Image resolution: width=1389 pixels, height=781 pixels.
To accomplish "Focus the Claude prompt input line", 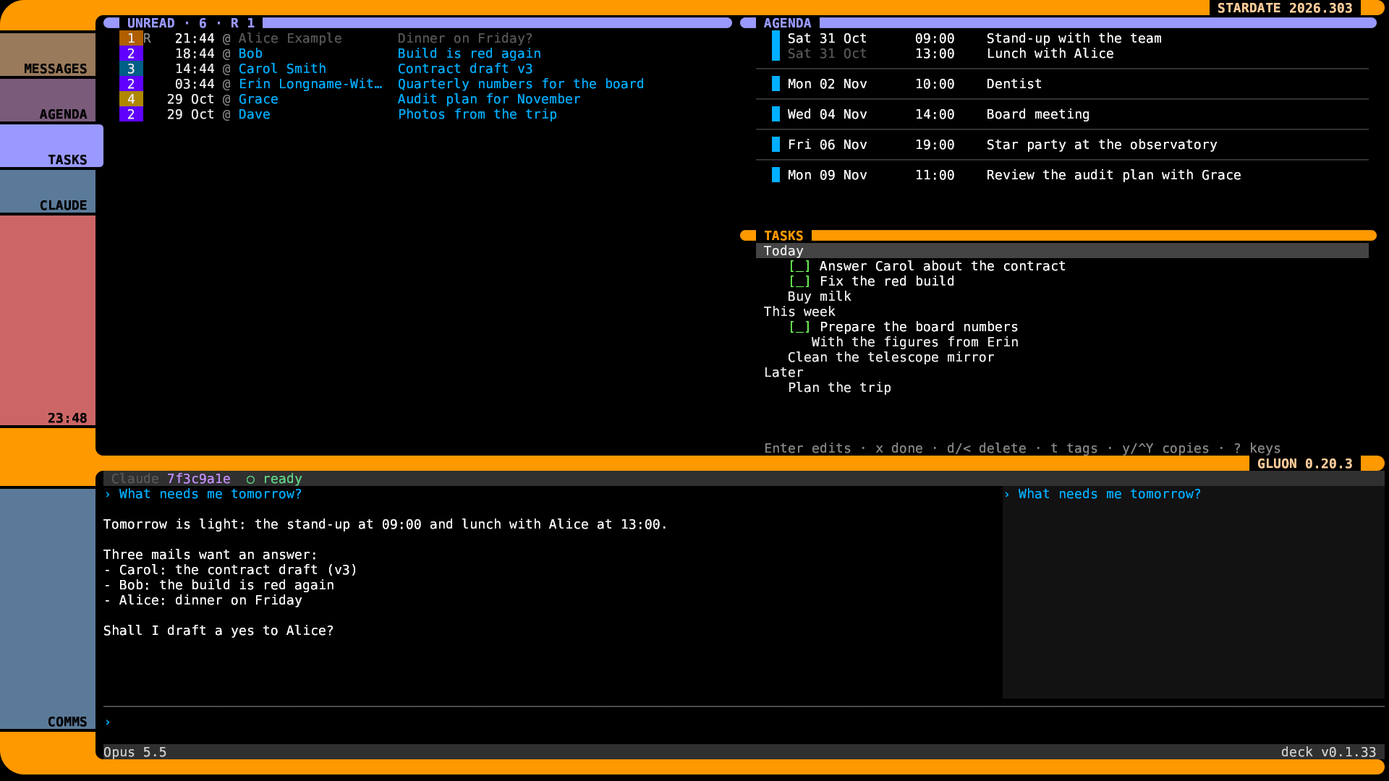I will tap(744, 722).
